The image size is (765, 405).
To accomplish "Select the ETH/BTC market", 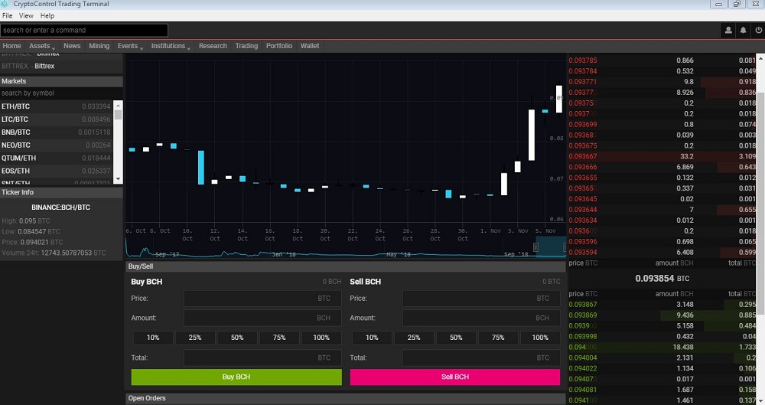I will pyautogui.click(x=56, y=106).
